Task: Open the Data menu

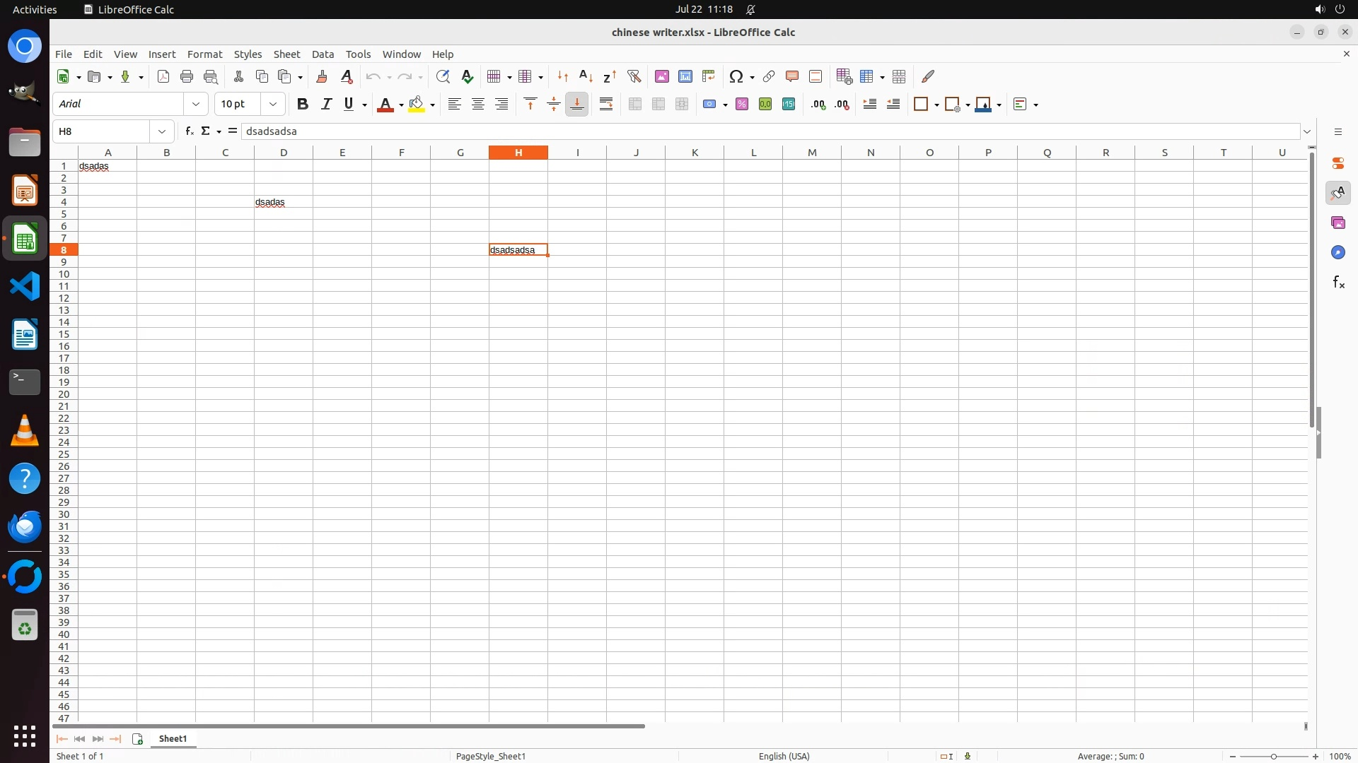Action: (x=323, y=54)
